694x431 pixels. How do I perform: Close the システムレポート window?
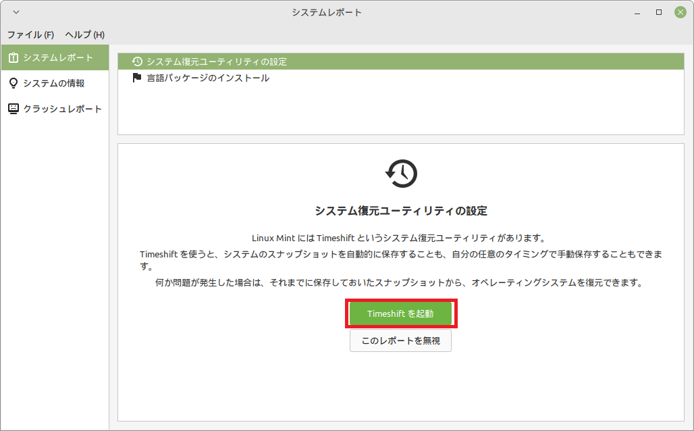pos(680,12)
